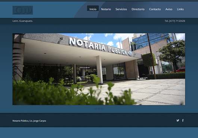Screen dimensions: 198x138
Task: Click Notario Público, Lic. Jorge Carpio footer text
Action: [x=29, y=121]
